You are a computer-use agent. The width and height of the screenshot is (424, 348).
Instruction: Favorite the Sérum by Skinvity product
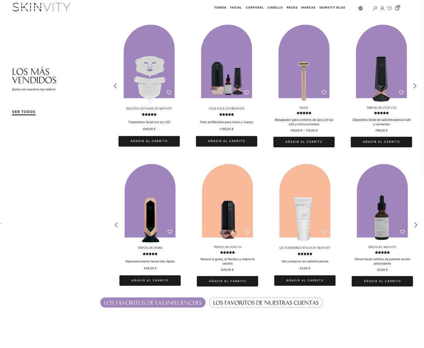402,232
